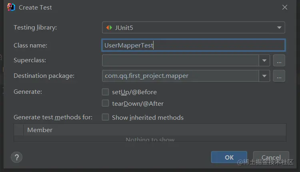300x172 pixels.
Task: Click the Create Test title text
Action: coord(35,7)
